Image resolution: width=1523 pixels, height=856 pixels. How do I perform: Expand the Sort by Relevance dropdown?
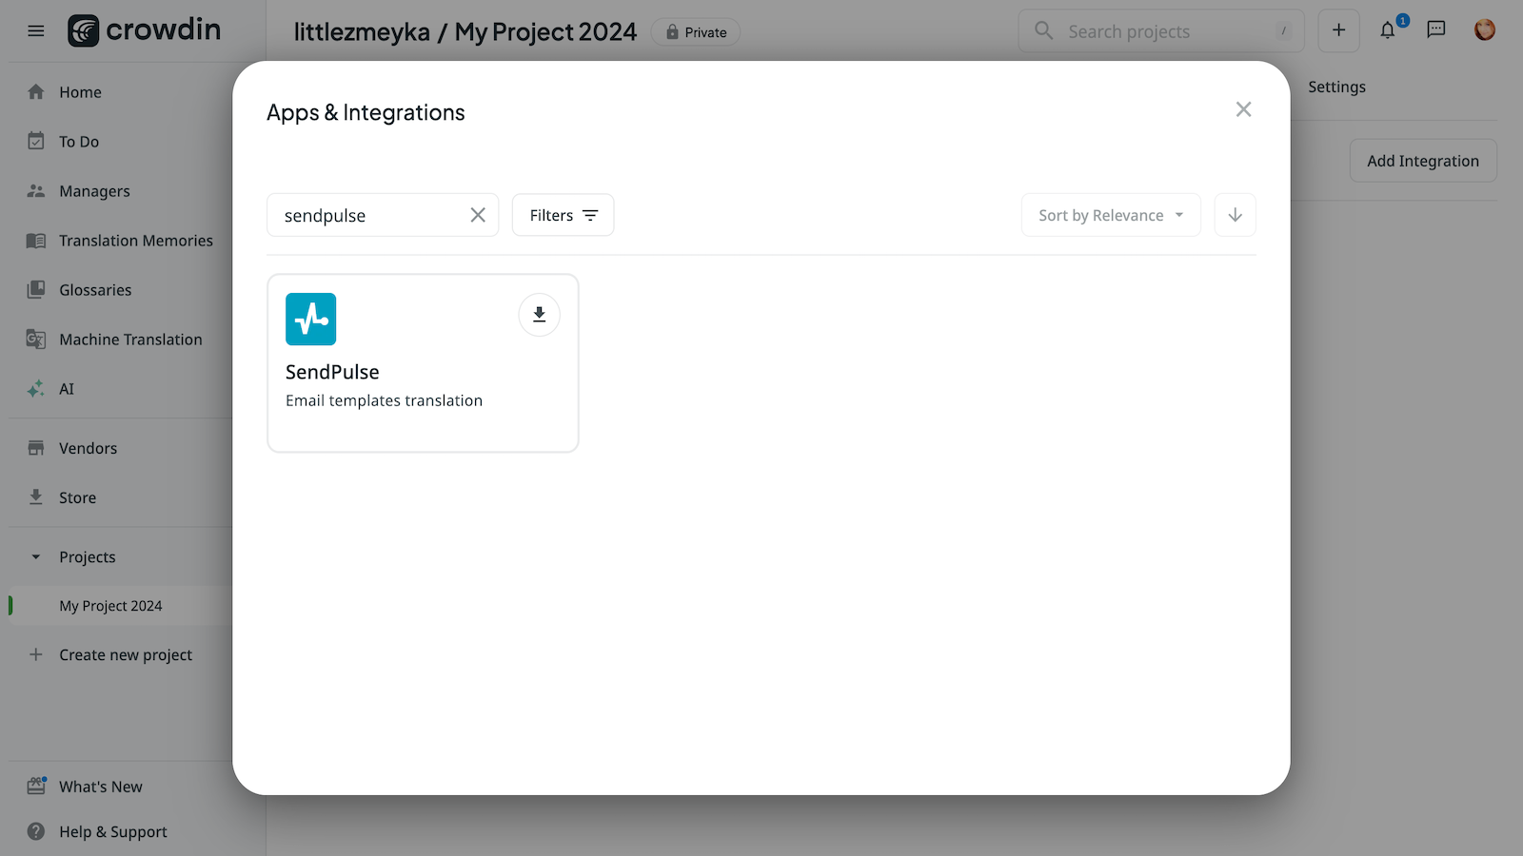tap(1110, 216)
